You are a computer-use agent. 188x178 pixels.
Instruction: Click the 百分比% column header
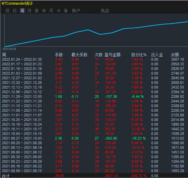click(139, 55)
